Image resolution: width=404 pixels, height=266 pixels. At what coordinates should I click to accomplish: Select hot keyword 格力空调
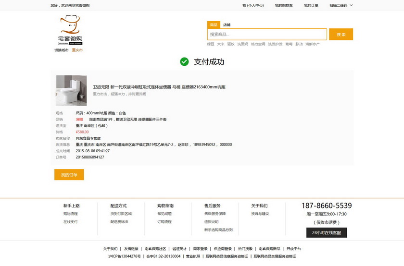(258, 44)
